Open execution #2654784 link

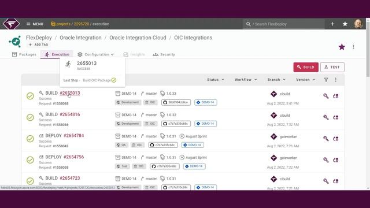(x=73, y=136)
